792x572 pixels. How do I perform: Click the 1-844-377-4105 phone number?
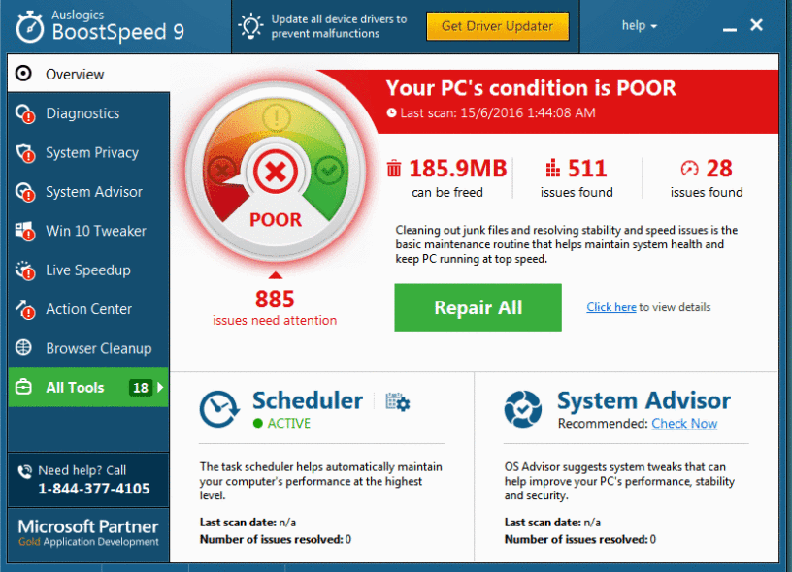tap(94, 489)
